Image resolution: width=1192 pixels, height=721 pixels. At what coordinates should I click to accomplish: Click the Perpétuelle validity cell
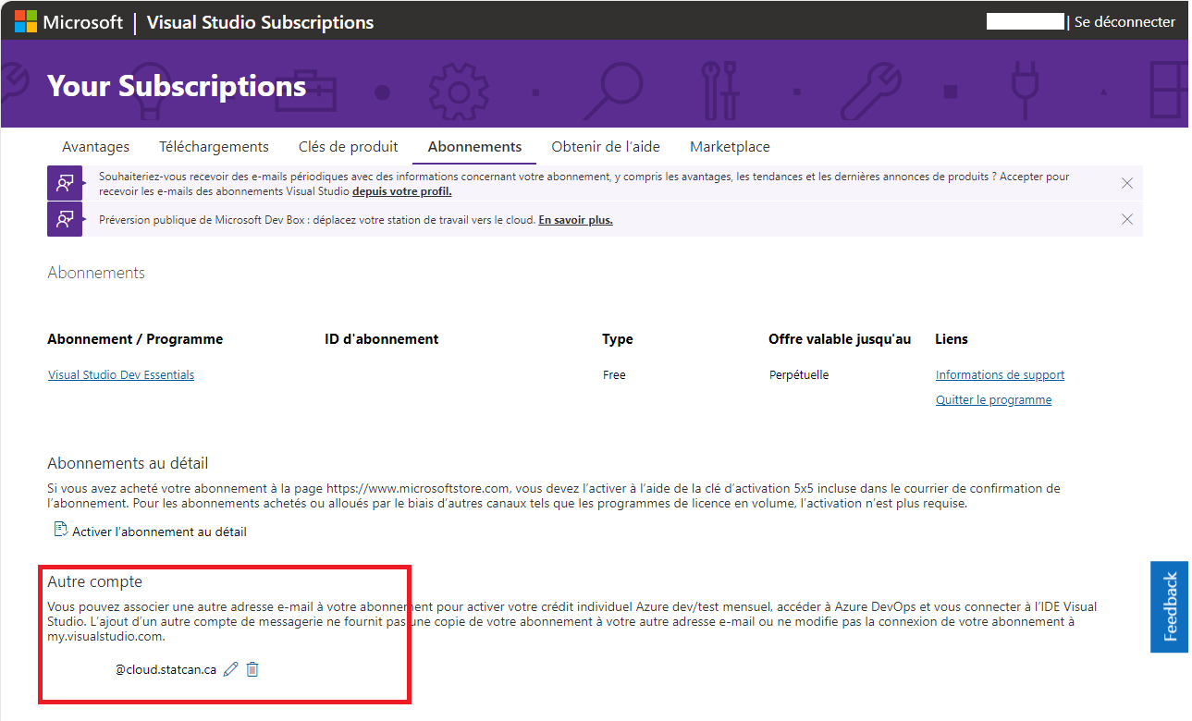(x=799, y=374)
